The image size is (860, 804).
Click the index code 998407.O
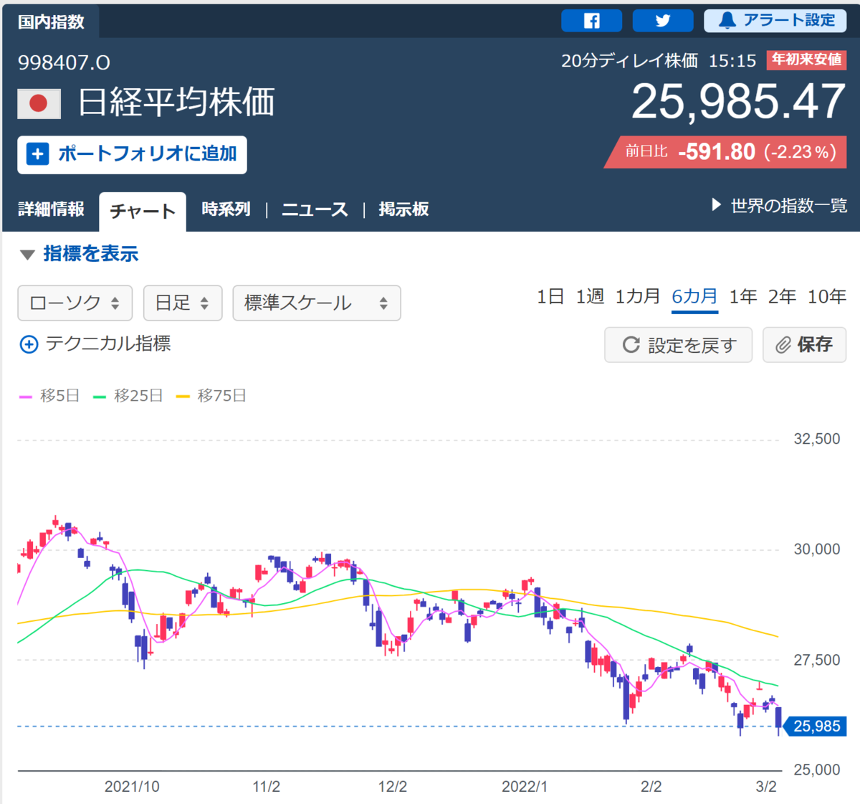64,63
